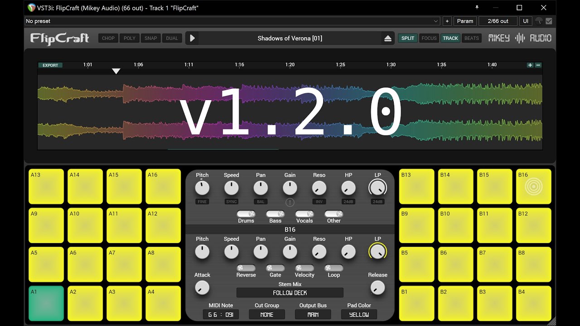Click the 2/66 out routing button
The height and width of the screenshot is (326, 580).
pyautogui.click(x=498, y=21)
